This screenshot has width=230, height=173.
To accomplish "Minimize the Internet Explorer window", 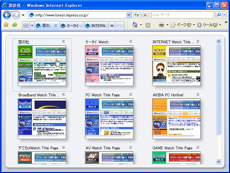I will (x=209, y=5).
